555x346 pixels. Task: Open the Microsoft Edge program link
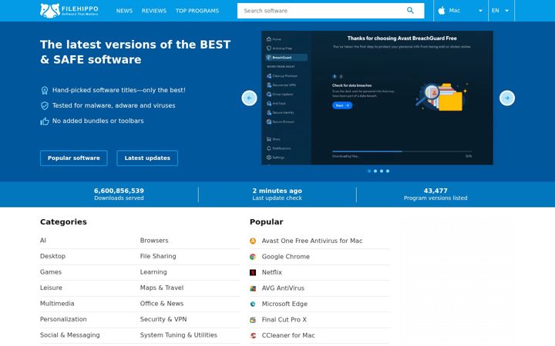pyautogui.click(x=284, y=304)
